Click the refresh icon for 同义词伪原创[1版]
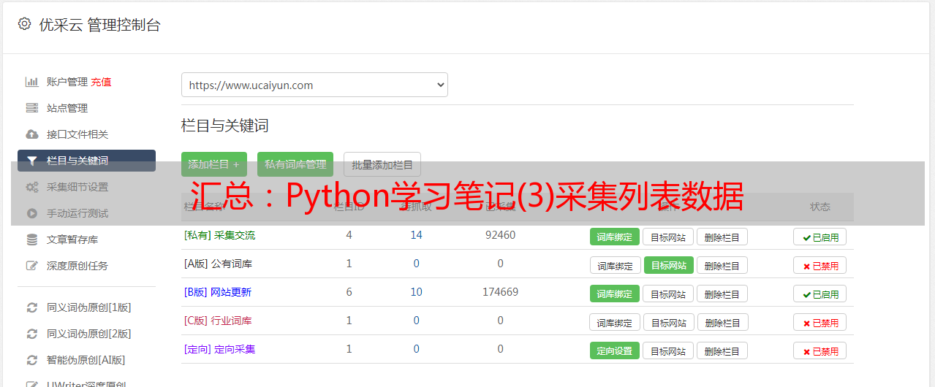 pos(32,307)
